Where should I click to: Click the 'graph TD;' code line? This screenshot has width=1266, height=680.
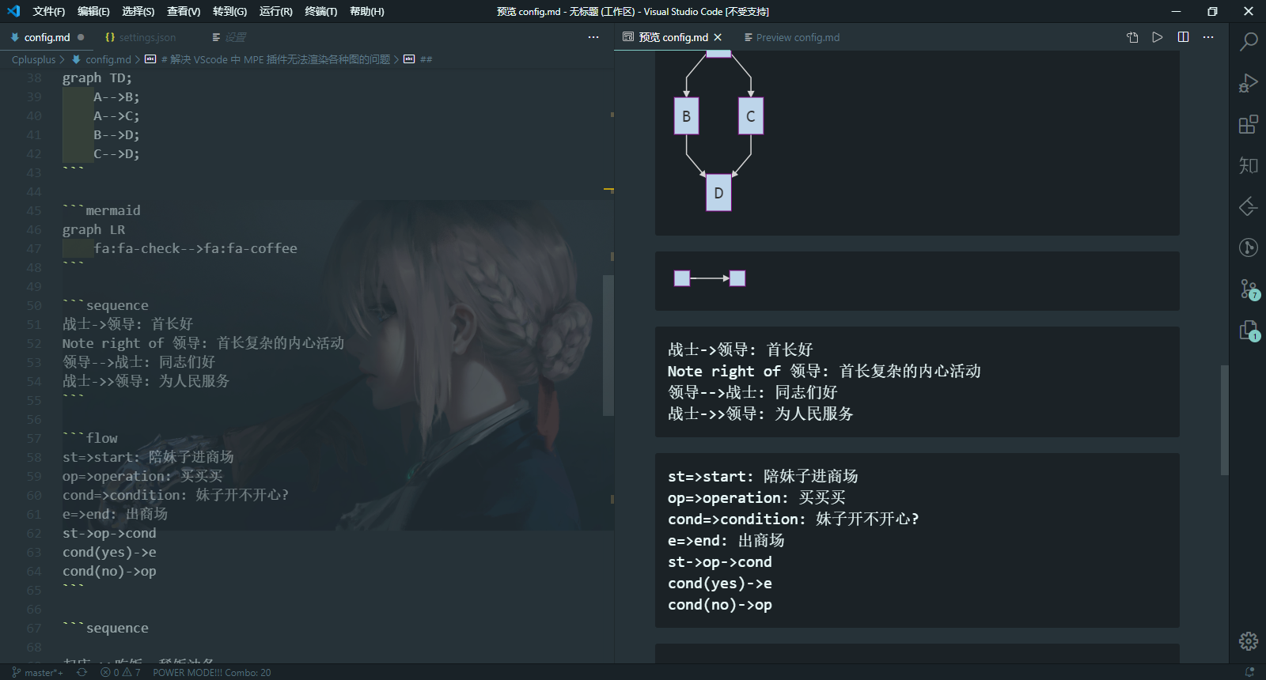click(97, 77)
